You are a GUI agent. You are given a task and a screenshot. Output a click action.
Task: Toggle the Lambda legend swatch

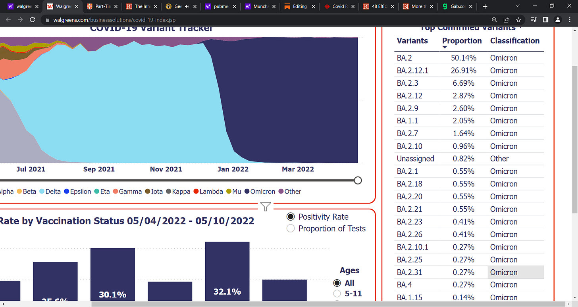coord(196,192)
